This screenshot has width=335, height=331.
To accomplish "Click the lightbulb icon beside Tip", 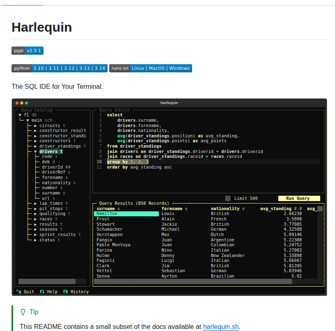I will click(x=22, y=312).
